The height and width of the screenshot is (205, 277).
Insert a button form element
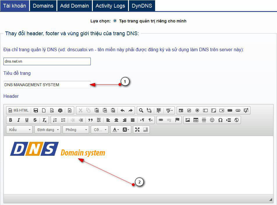230,110
